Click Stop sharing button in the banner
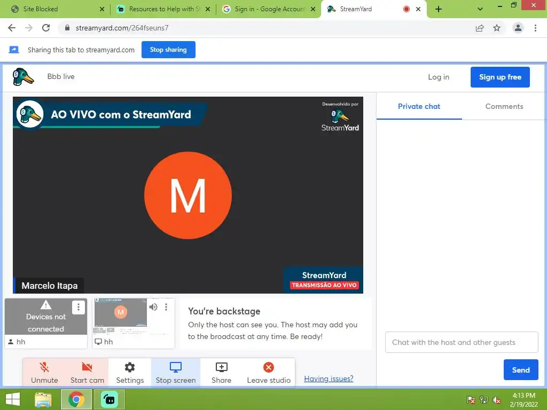Screen dimensions: 547x410 (x=168, y=50)
